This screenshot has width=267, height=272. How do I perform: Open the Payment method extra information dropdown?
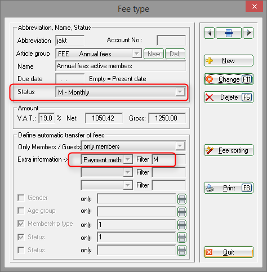(x=128, y=159)
